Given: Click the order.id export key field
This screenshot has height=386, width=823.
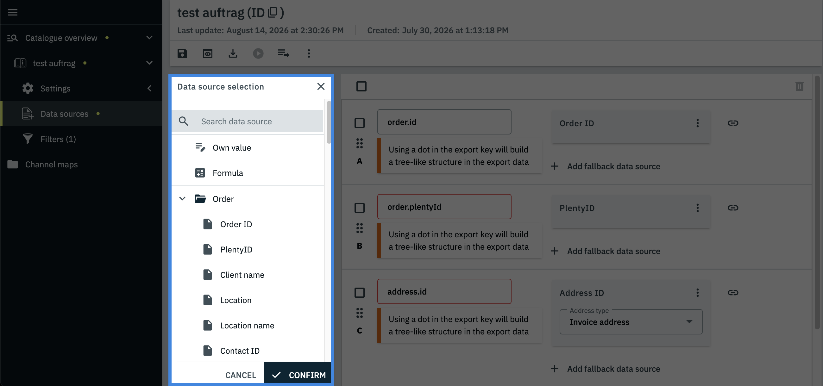Looking at the screenshot, I should coord(444,122).
